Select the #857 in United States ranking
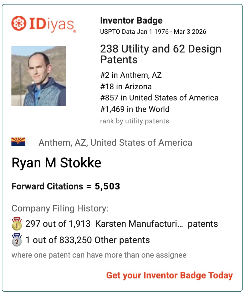Viewport: 245px width, 295px height. tap(159, 98)
